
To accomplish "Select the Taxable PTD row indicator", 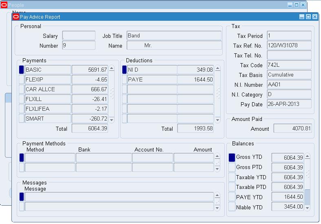I will coord(232,187).
